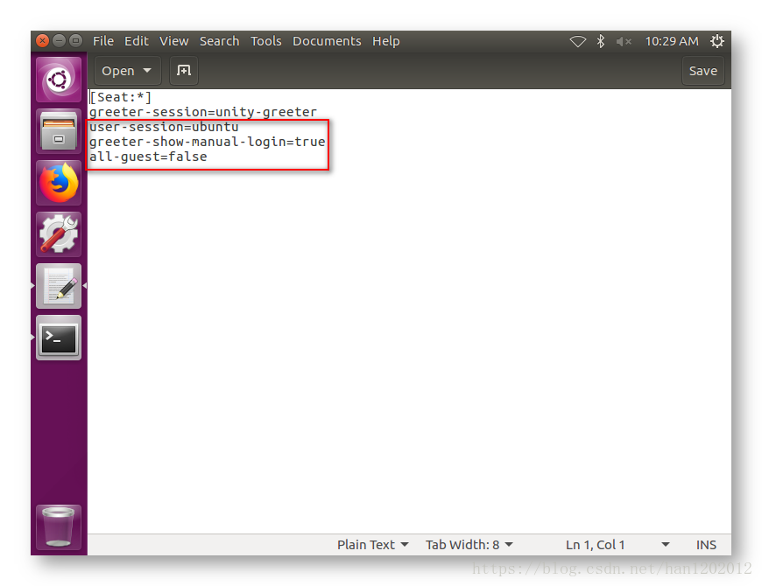Screen dimensions: 762x586
Task: Open Terminal from the dock
Action: pyautogui.click(x=59, y=338)
